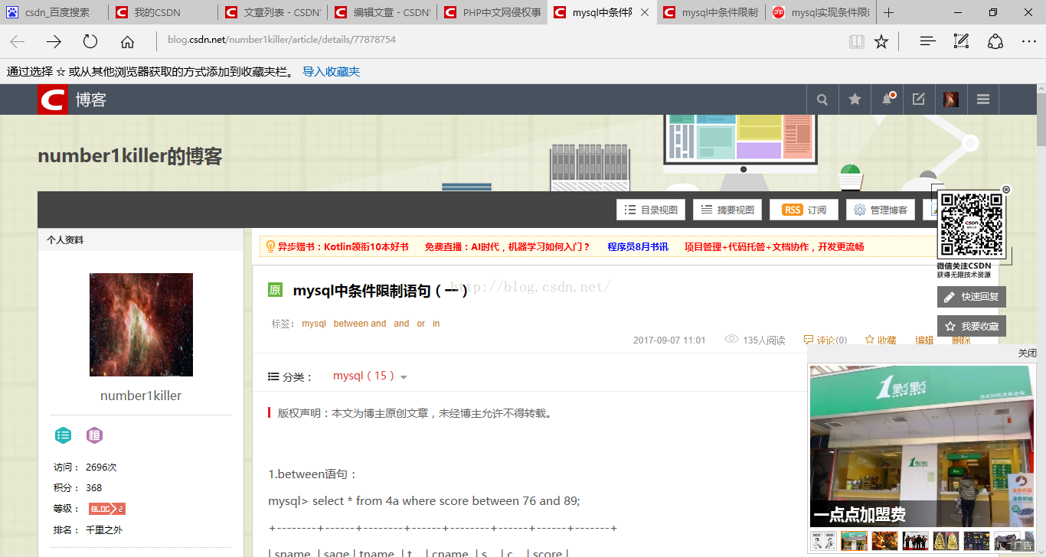Click 导入收藏夹 link

coord(331,72)
